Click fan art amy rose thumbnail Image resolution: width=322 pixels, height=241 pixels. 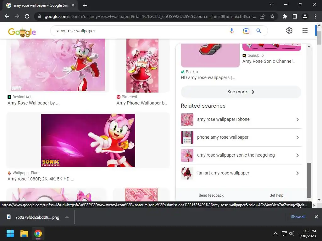187,173
